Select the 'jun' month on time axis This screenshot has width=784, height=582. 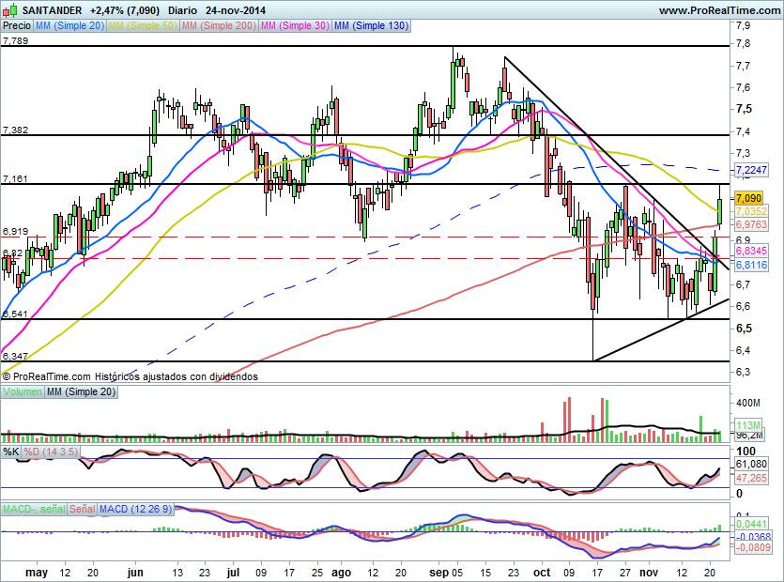pyautogui.click(x=135, y=573)
